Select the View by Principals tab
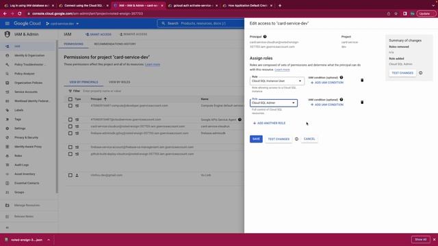Viewport: 438px width, 246px height. click(83, 82)
